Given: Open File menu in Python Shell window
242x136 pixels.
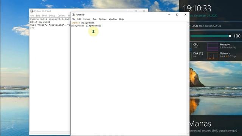Looking at the screenshot, I should tap(32, 15).
